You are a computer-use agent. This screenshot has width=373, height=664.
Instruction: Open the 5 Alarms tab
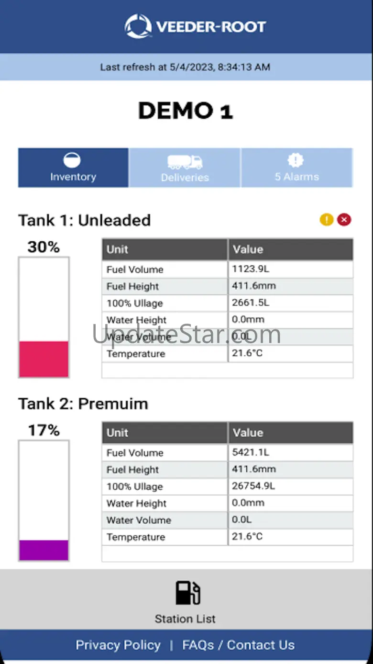(x=296, y=168)
